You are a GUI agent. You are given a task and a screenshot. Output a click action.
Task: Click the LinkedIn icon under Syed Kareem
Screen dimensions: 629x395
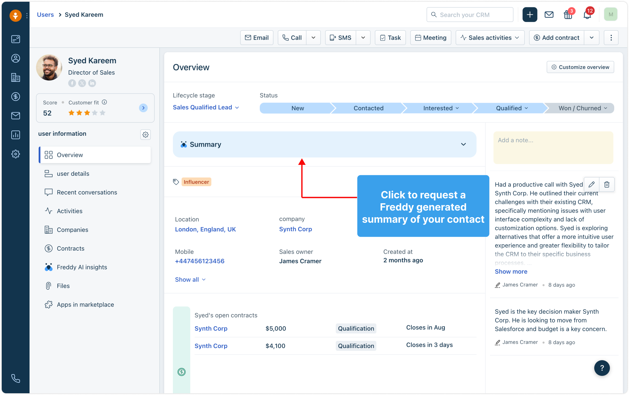[x=92, y=83]
